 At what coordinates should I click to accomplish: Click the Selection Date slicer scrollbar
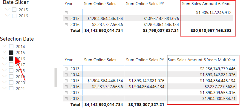pos(56,78)
